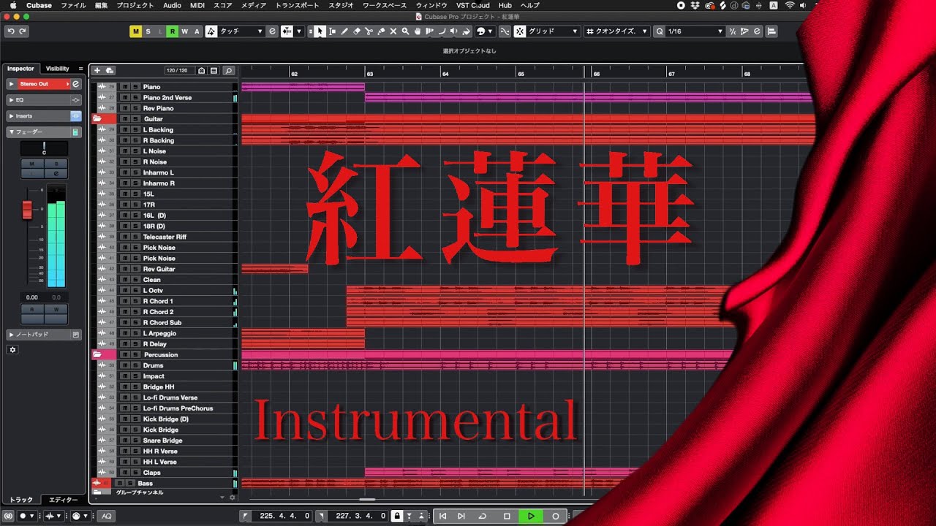
Task: Mute the Telecaster Riff track
Action: [124, 237]
